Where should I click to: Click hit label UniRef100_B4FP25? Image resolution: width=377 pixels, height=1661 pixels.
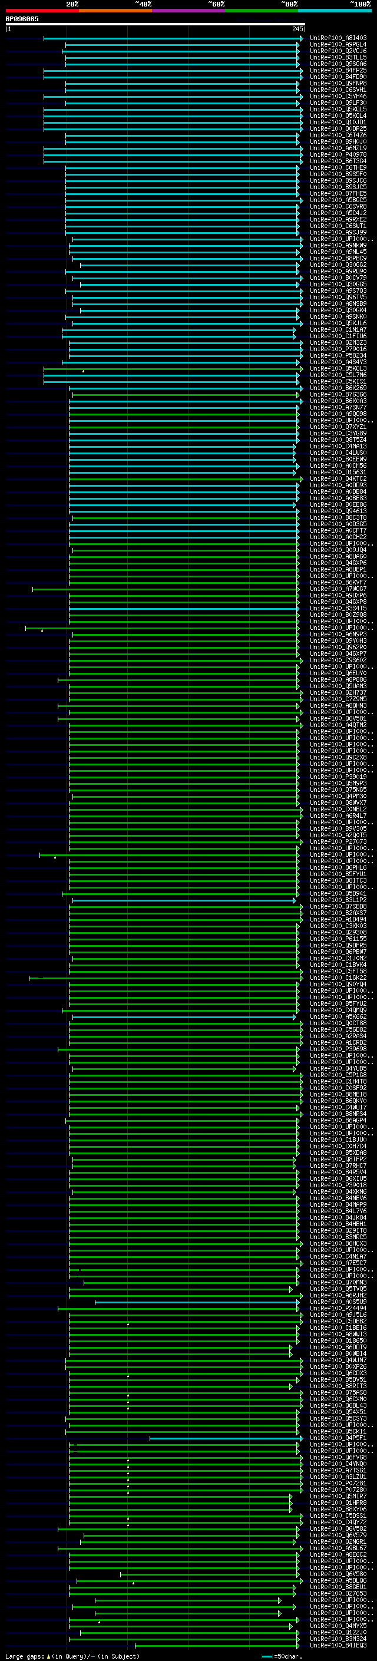pyautogui.click(x=338, y=70)
